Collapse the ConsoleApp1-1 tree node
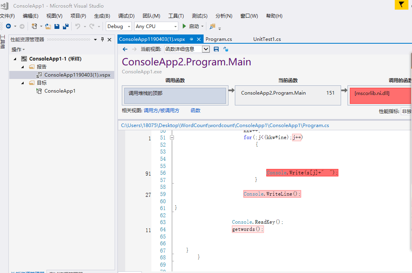This screenshot has width=412, height=273. (x=15, y=59)
